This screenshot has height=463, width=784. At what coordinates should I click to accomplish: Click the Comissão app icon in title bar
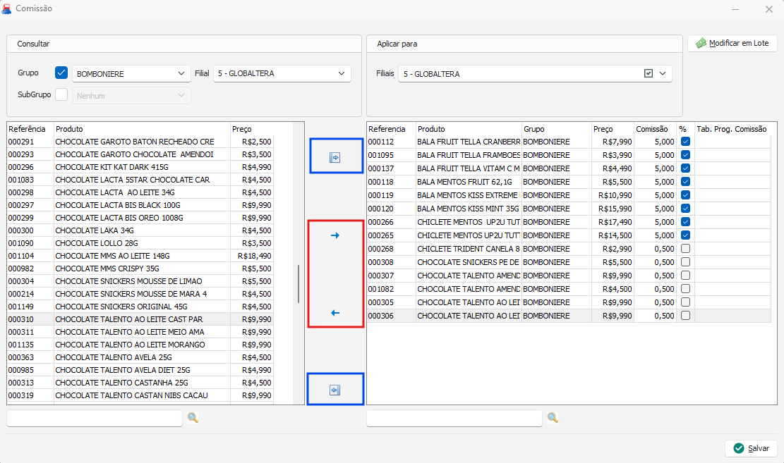(7, 9)
